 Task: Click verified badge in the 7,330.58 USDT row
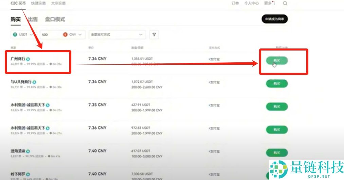coord(28,174)
